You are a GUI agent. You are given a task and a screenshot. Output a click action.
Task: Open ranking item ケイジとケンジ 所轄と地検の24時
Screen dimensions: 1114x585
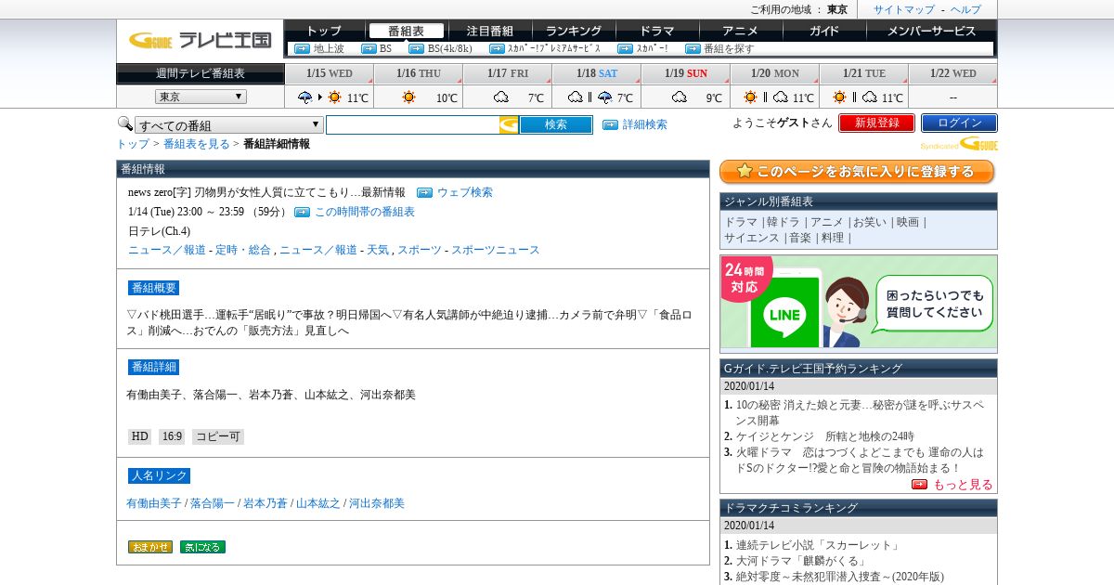(x=825, y=436)
